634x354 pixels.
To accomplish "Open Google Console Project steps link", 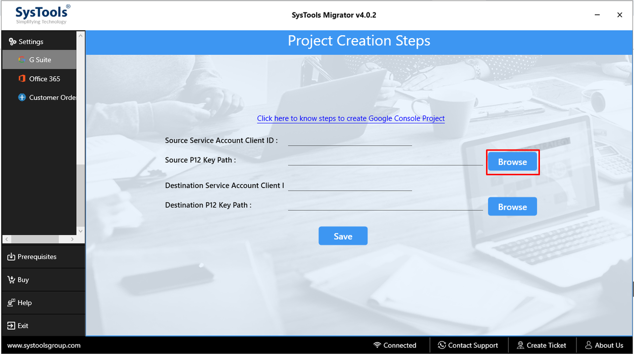I will 351,118.
